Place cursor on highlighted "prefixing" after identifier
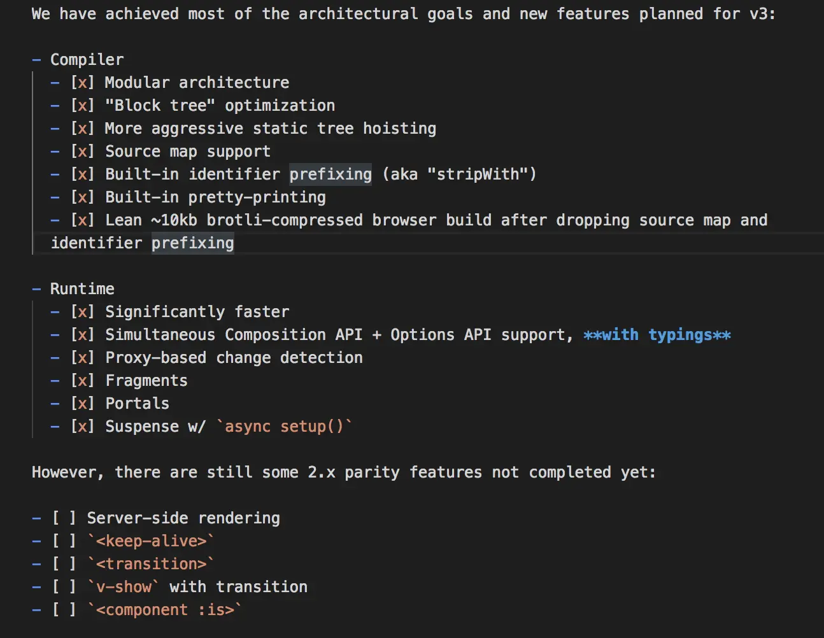The width and height of the screenshot is (824, 638). 330,174
